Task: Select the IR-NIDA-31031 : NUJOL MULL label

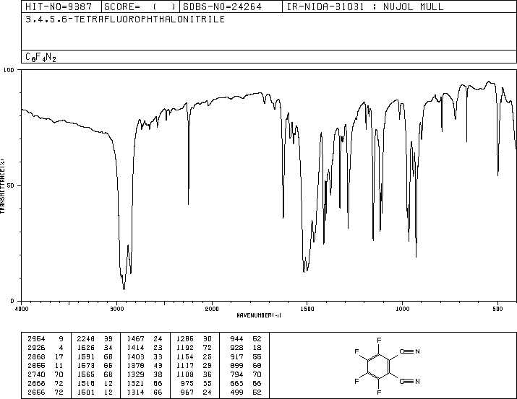Action: coord(365,6)
